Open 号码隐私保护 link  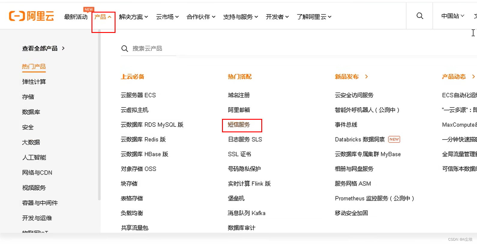pyautogui.click(x=244, y=169)
